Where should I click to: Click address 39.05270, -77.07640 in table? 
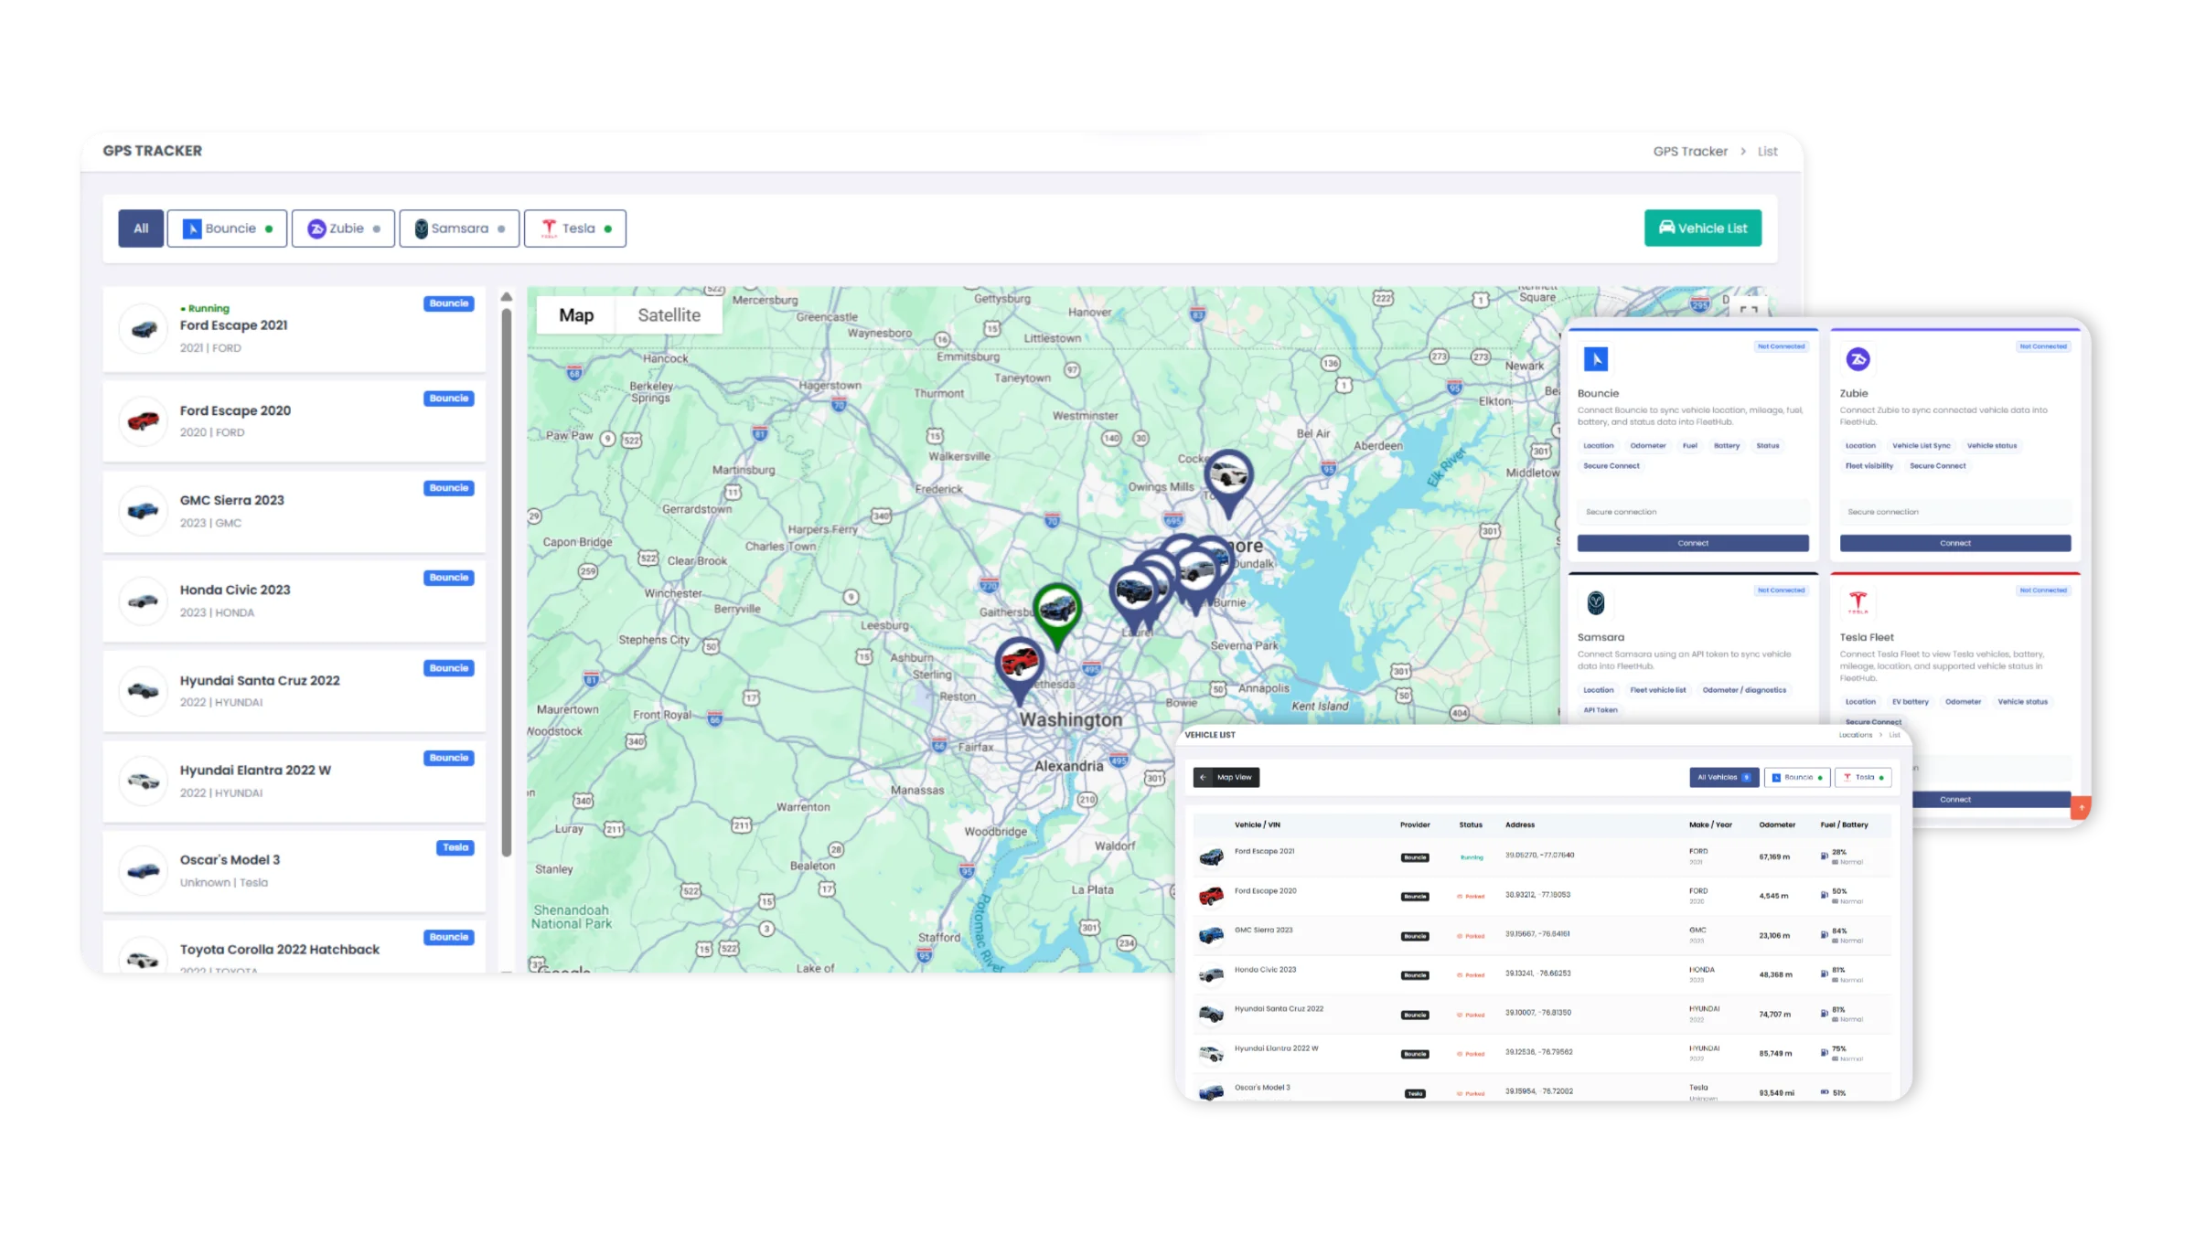coord(1540,856)
